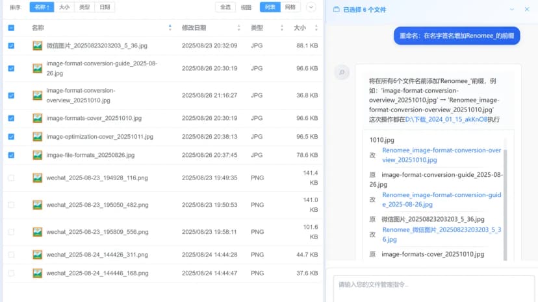
Task: Check the wechat_2025-08-23_194928_116.png checkbox
Action: (x=11, y=178)
